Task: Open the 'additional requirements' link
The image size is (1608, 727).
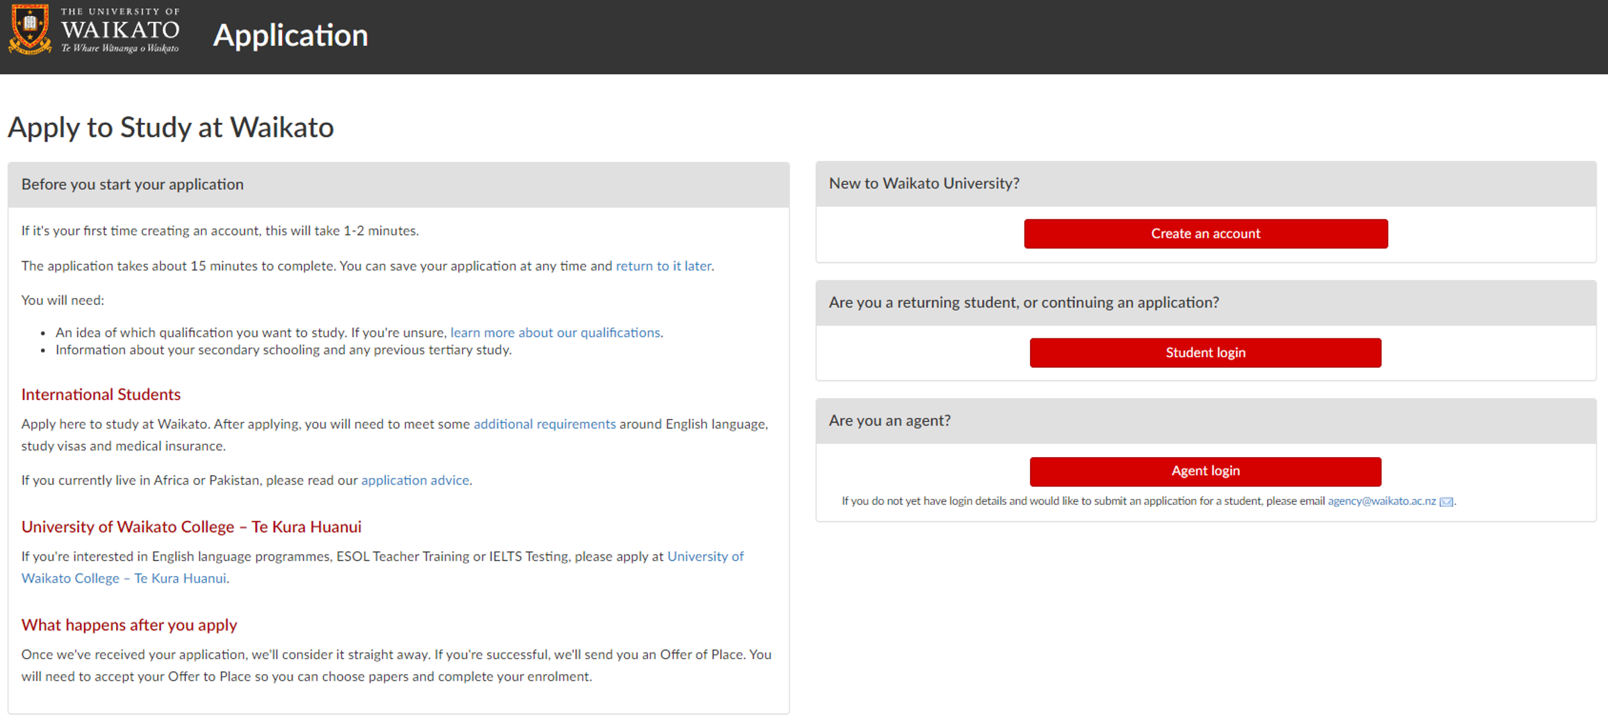Action: pyautogui.click(x=545, y=424)
